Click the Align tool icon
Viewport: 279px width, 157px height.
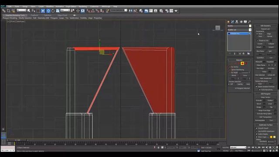(135, 11)
